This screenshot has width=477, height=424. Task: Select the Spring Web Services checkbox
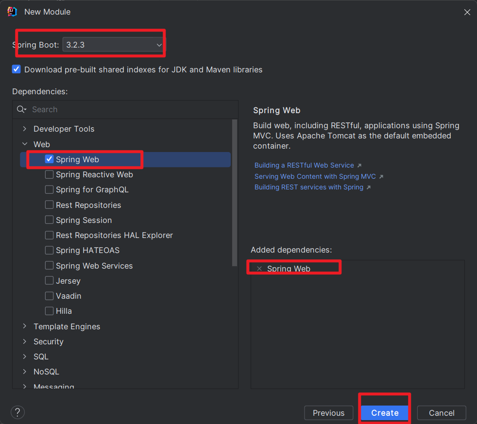[x=49, y=266]
